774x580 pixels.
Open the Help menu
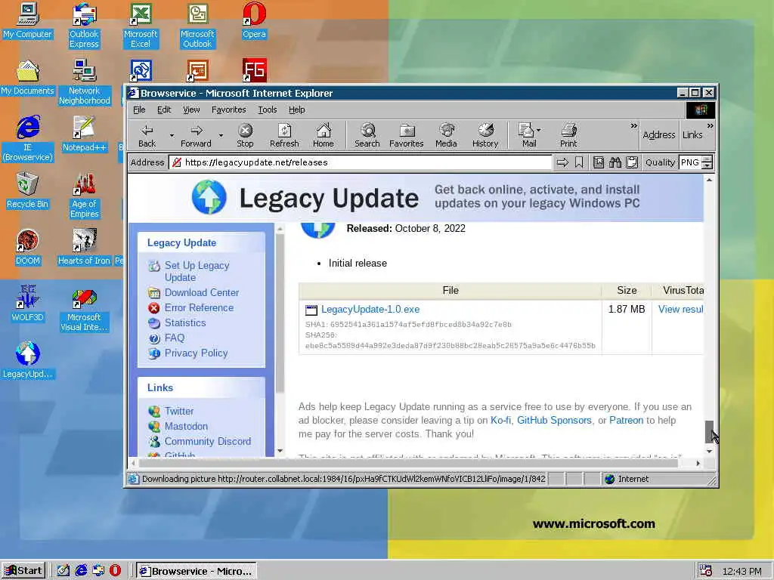296,110
